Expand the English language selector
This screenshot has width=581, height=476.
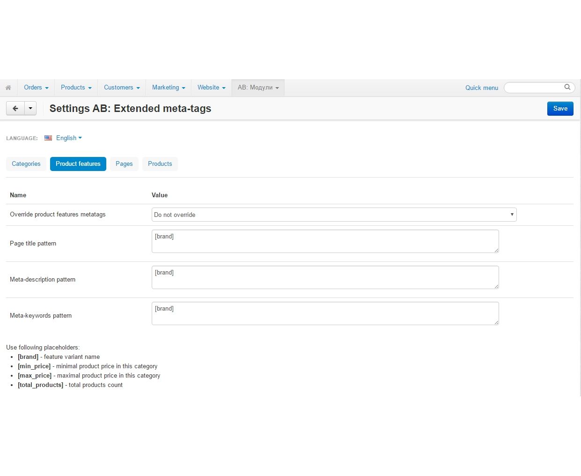pos(68,138)
